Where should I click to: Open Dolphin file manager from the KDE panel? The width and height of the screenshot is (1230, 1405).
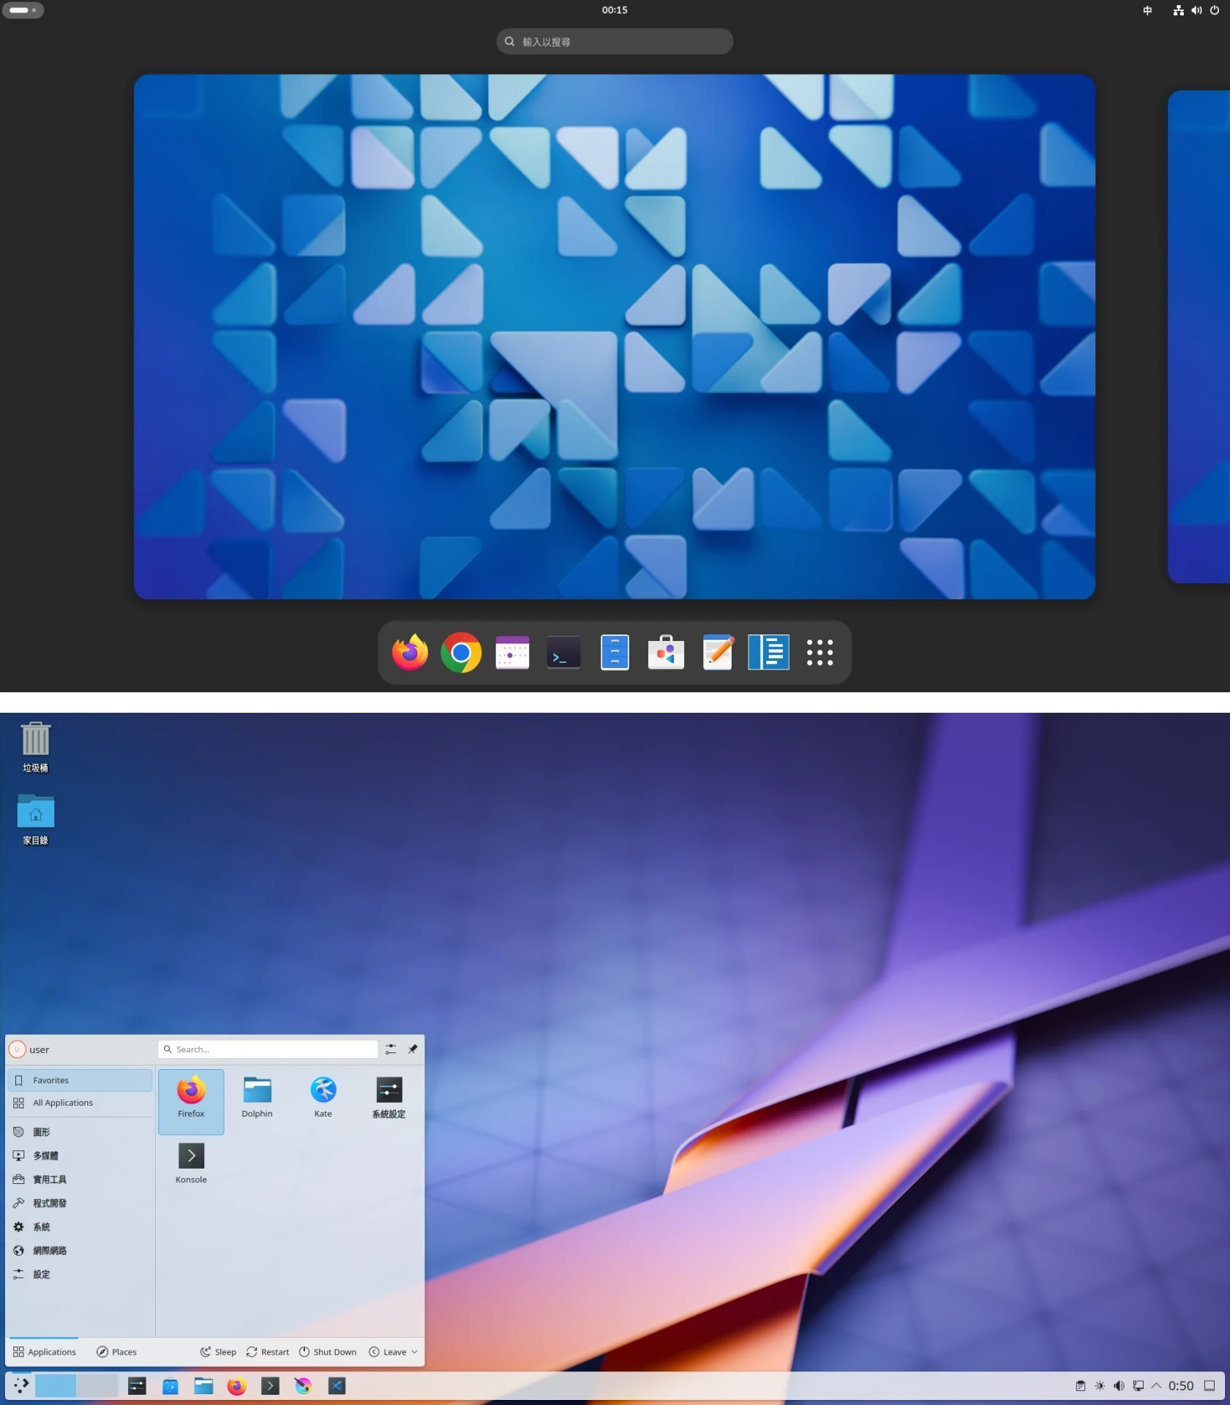click(x=203, y=1385)
